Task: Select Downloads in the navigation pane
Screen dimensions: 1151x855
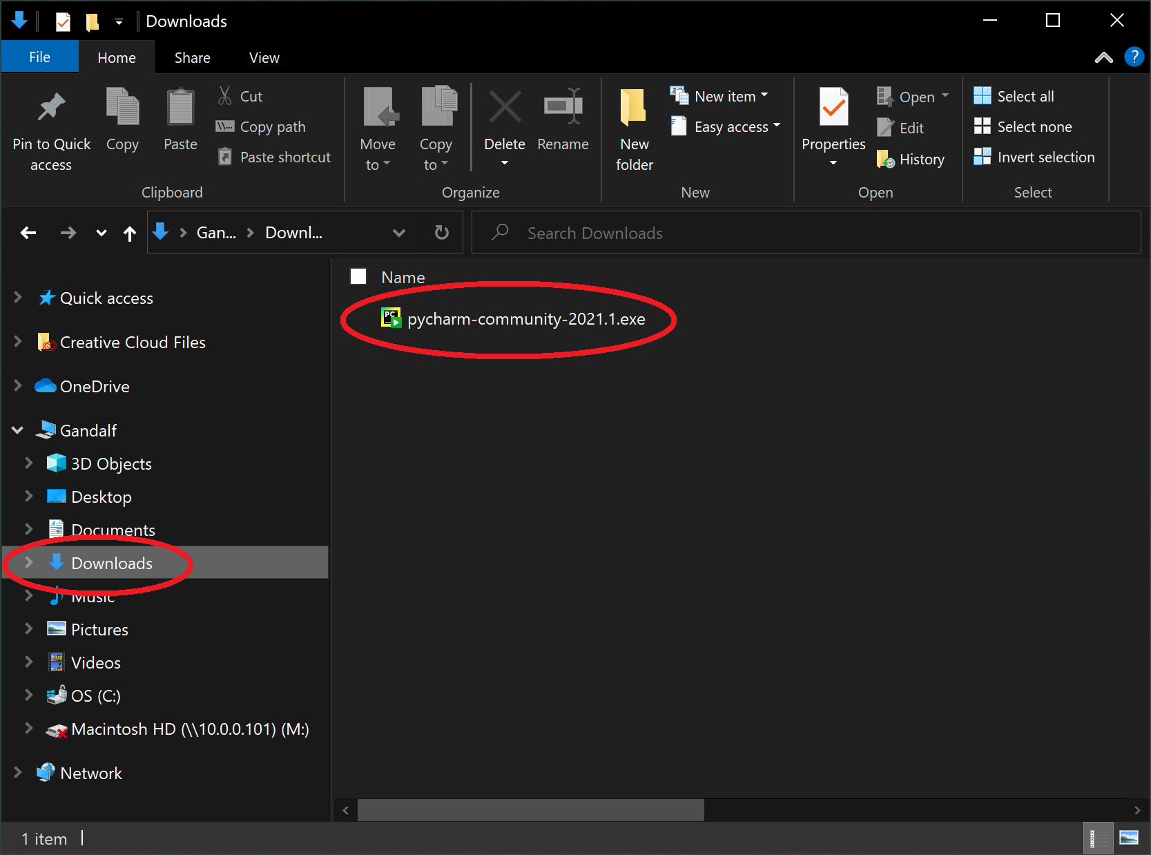Action: (x=165, y=562)
